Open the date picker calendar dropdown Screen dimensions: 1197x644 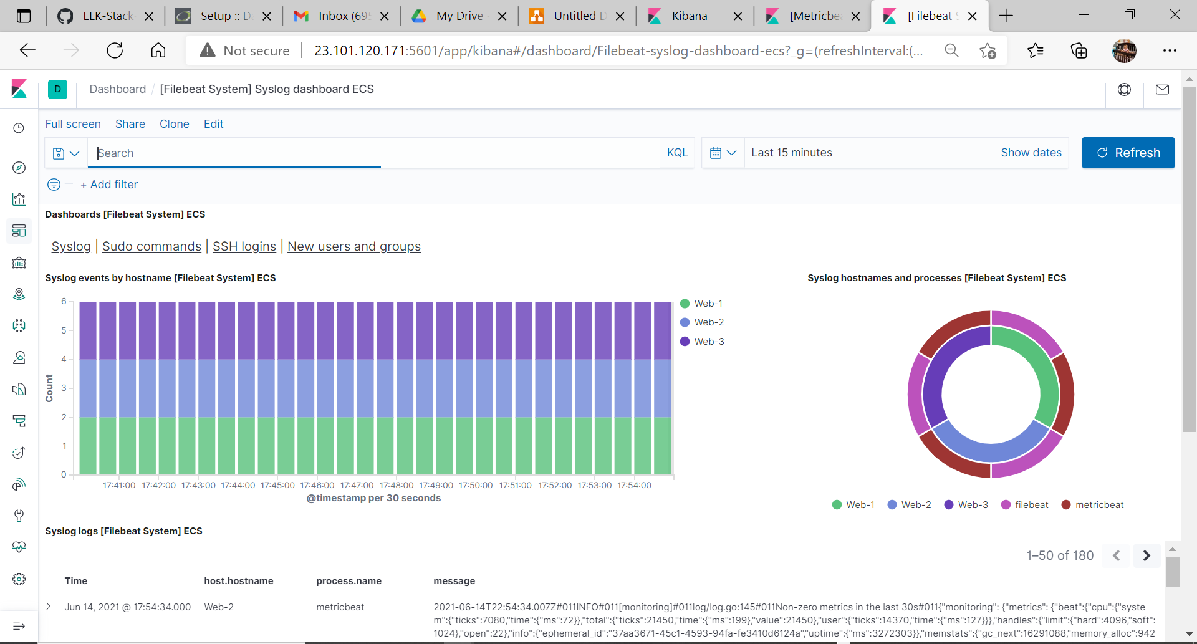pos(723,153)
